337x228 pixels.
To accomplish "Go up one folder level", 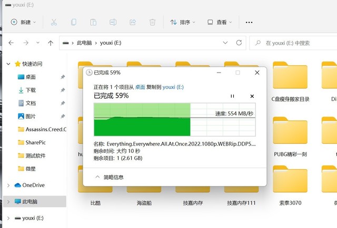I will [x=51, y=43].
